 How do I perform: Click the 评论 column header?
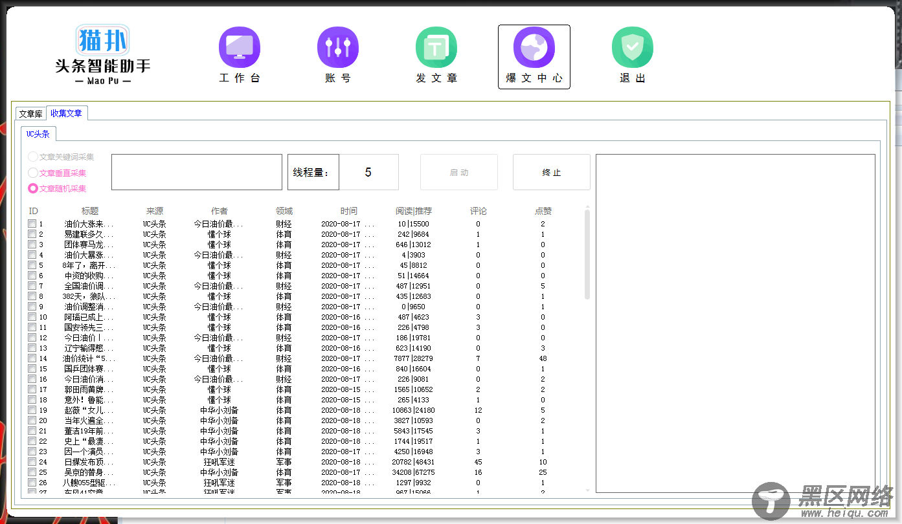(479, 211)
